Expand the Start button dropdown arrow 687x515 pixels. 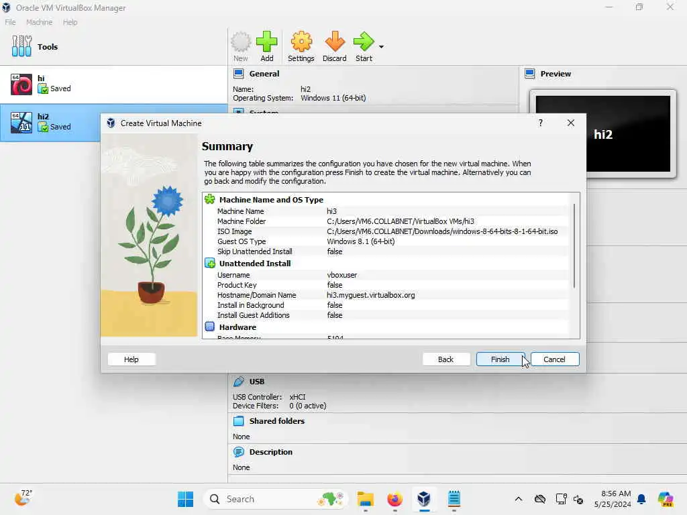(x=381, y=47)
